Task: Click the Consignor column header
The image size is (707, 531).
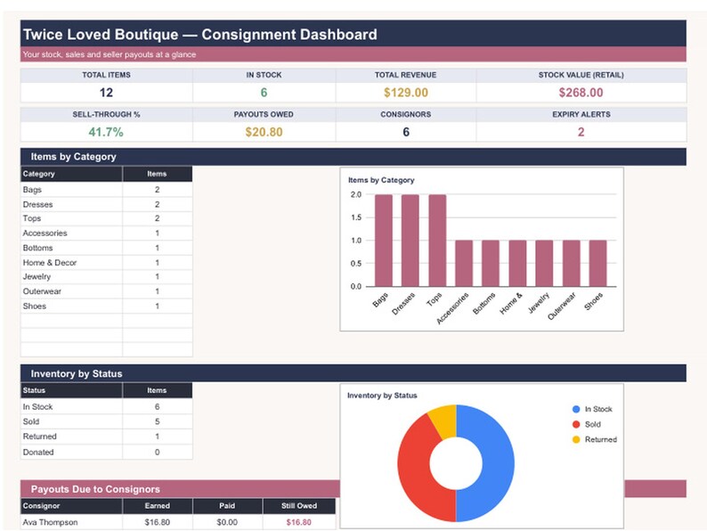Action: (71, 506)
